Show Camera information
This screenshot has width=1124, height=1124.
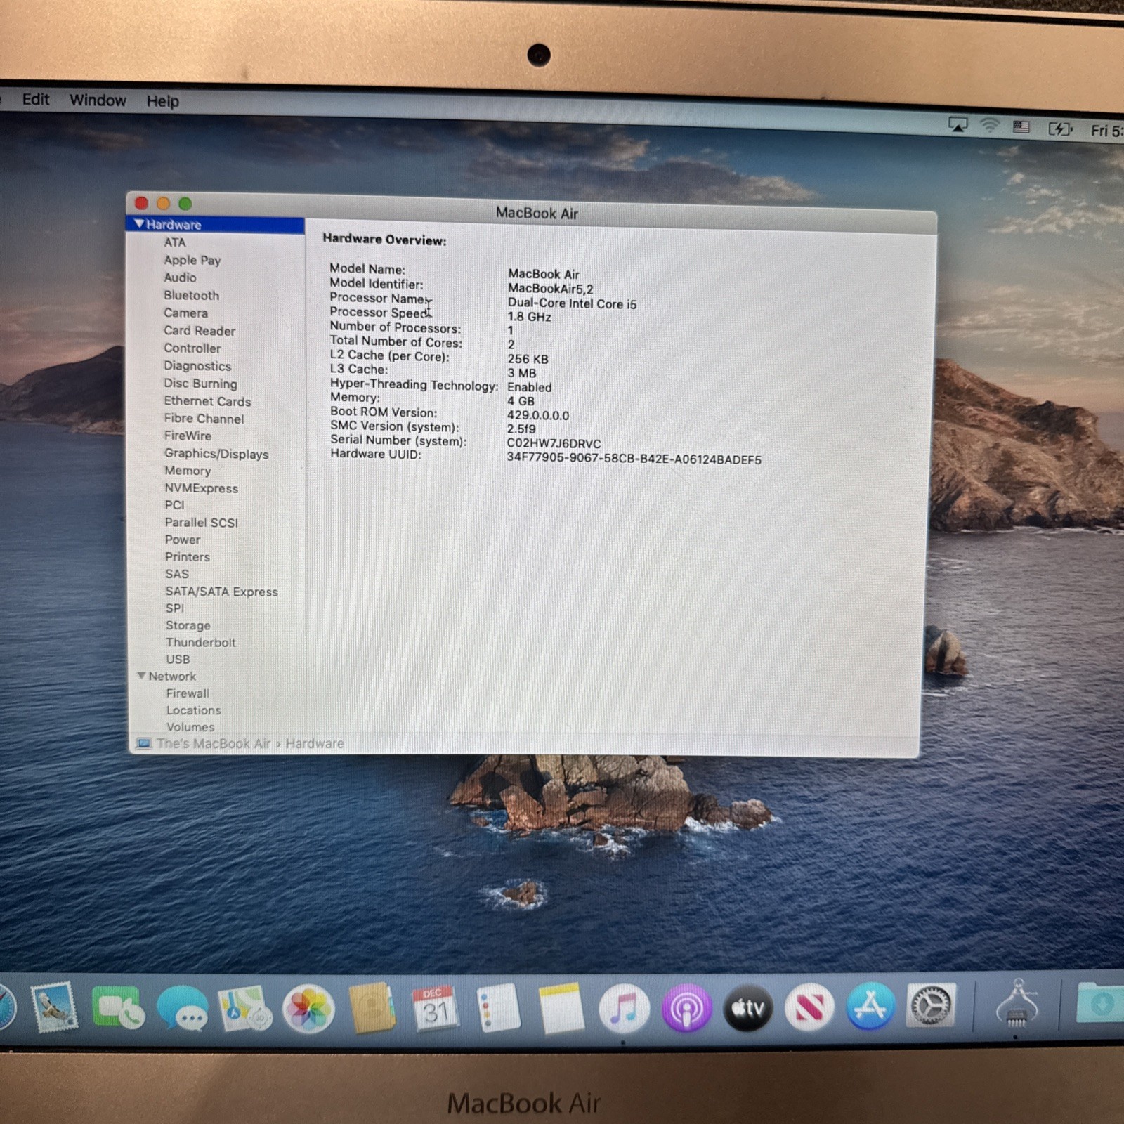click(x=185, y=313)
